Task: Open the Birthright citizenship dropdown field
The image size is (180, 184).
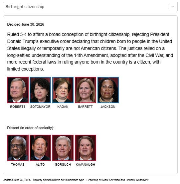Action: [x=90, y=7]
